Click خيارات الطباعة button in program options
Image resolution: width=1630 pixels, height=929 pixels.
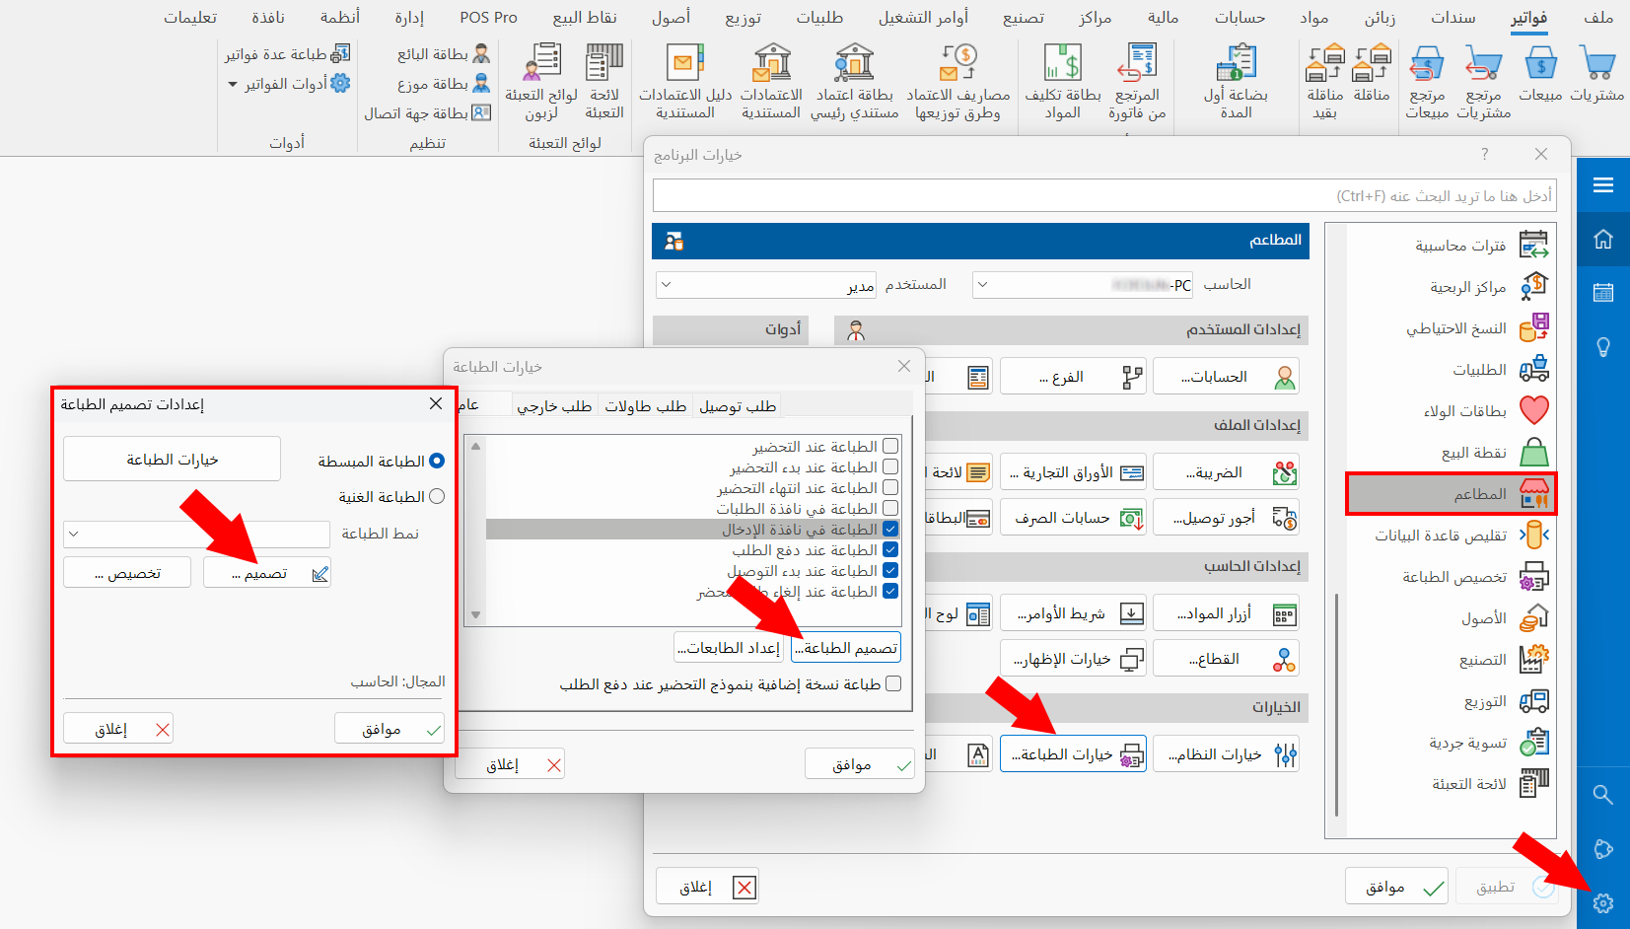1073,754
